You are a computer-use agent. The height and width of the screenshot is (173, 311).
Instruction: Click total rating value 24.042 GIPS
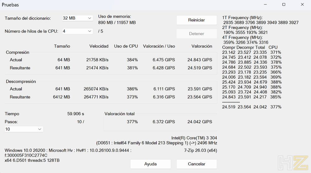(200, 122)
